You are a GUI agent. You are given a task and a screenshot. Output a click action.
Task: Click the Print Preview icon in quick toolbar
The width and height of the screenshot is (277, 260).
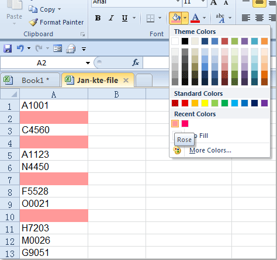(71, 48)
